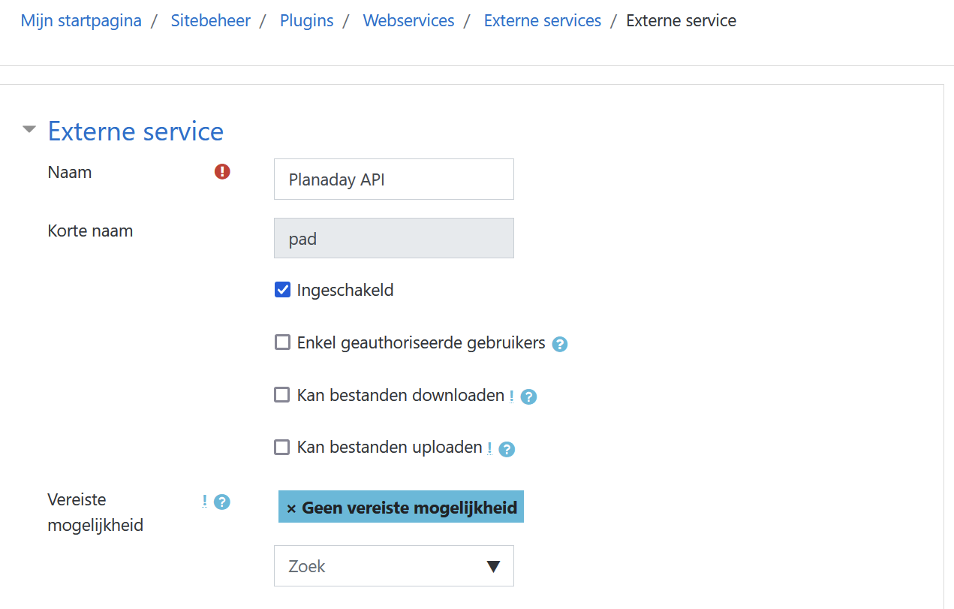954x609 pixels.
Task: Enable Enkel geautoriseerde gebruikers checkbox
Action: pos(282,342)
